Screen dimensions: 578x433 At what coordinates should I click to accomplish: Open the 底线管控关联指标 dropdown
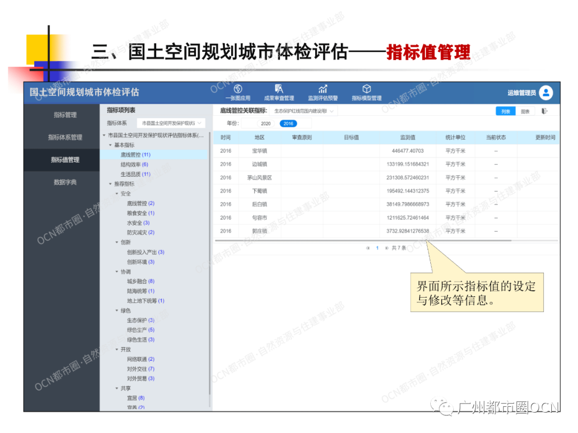point(303,111)
